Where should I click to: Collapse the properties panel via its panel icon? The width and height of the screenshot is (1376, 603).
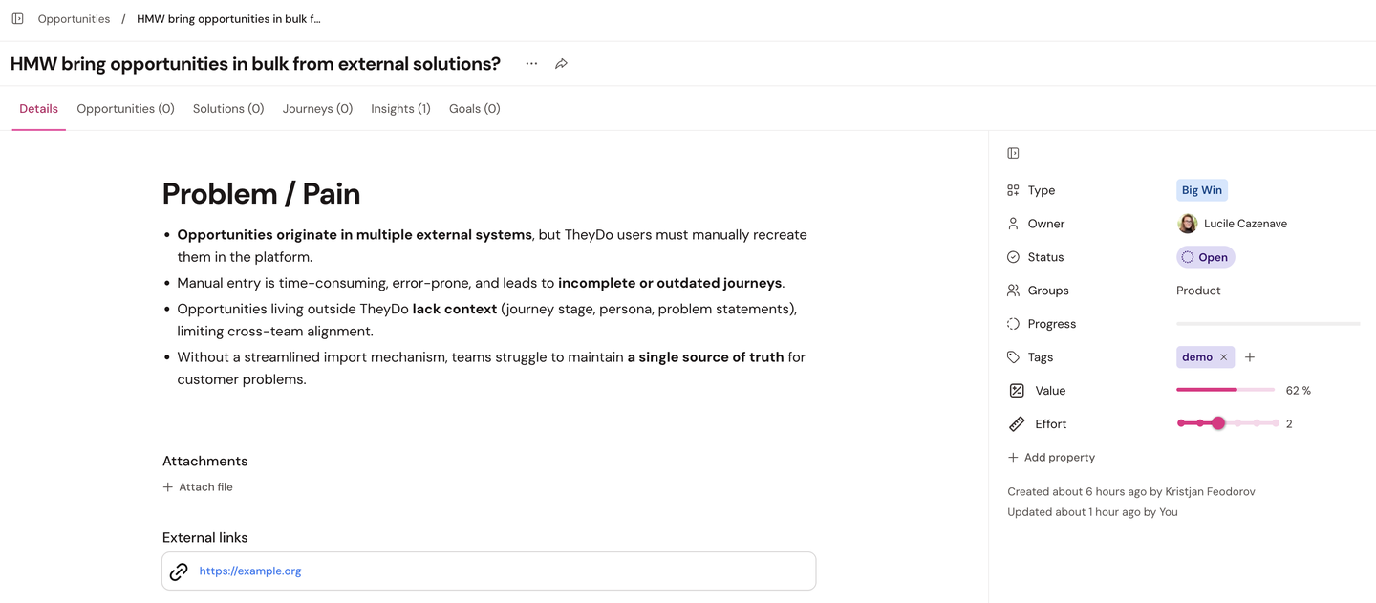[x=1013, y=152]
